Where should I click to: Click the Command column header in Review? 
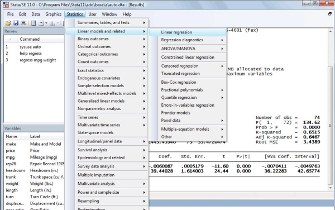point(30,39)
